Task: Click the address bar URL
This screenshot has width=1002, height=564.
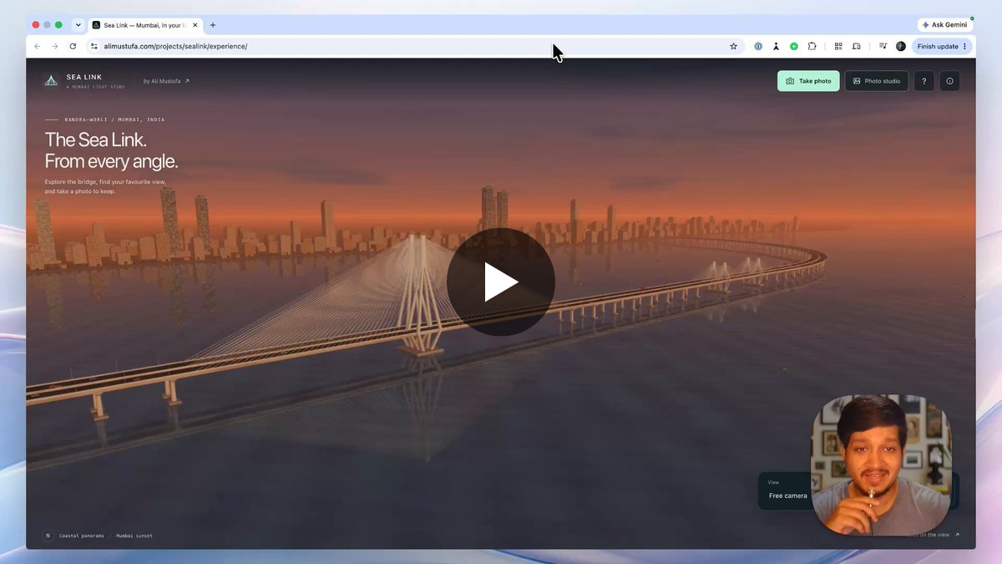Action: (x=175, y=47)
